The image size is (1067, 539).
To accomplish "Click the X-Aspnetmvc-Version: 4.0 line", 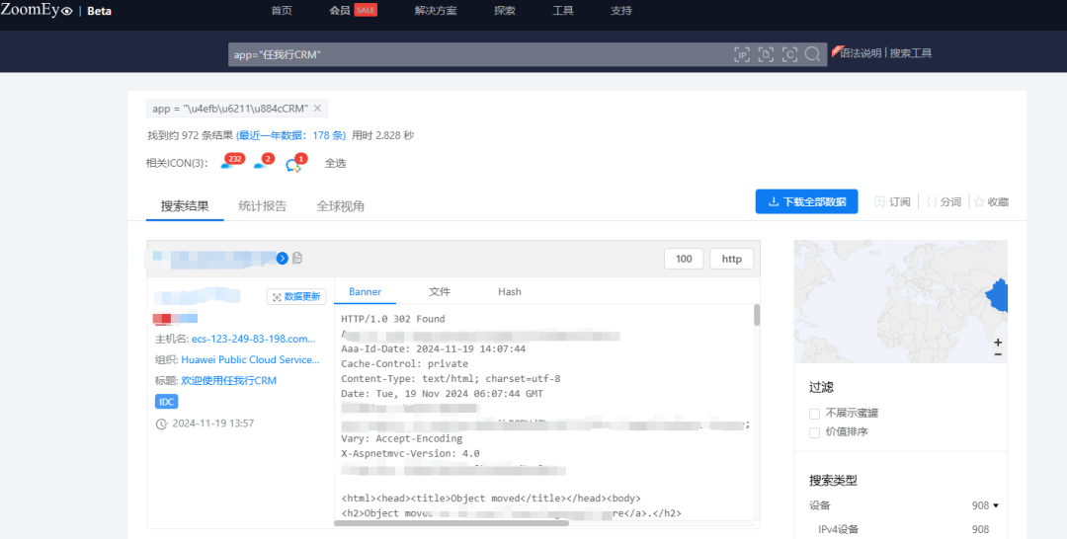I will 410,453.
